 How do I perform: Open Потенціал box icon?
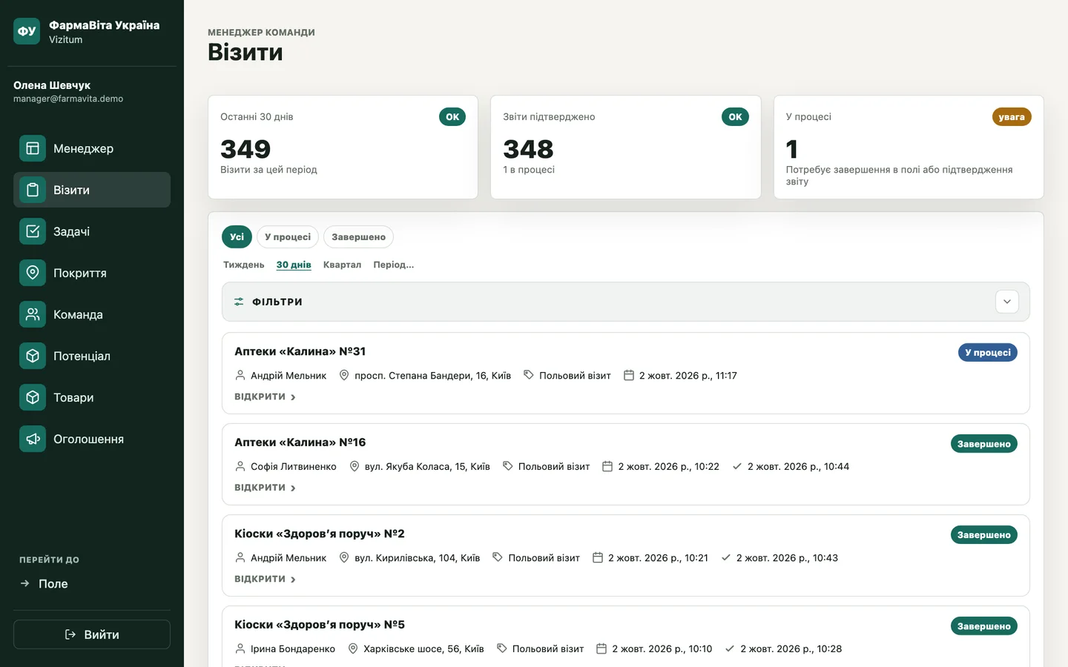[33, 356]
